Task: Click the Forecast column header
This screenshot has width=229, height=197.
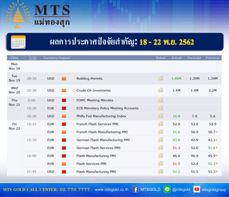Action: [194, 58]
